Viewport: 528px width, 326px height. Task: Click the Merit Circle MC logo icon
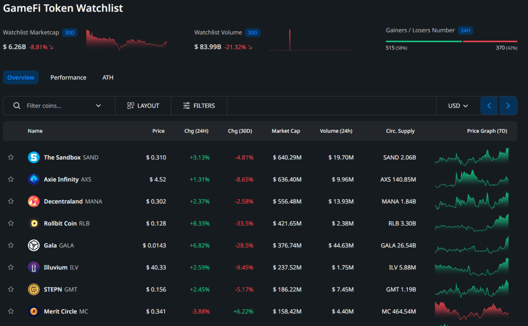pyautogui.click(x=34, y=311)
